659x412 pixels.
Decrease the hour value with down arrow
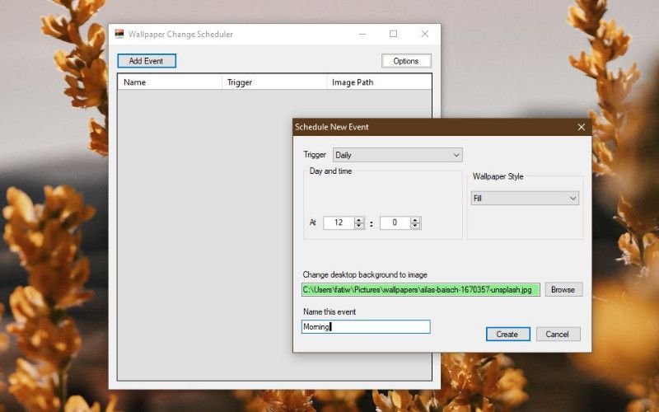[x=359, y=226]
